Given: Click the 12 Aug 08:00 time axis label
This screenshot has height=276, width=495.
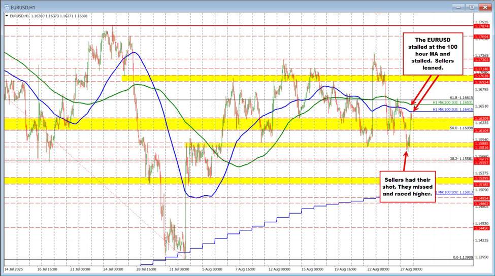Looking at the screenshot, I should pyautogui.click(x=279, y=269).
